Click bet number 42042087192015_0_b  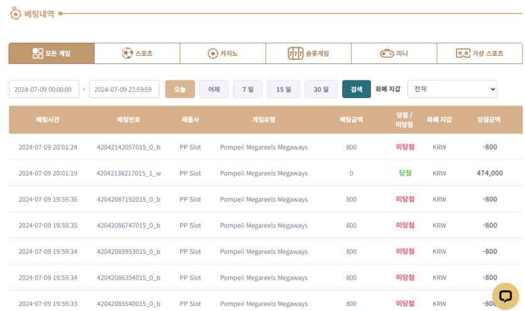[128, 199]
